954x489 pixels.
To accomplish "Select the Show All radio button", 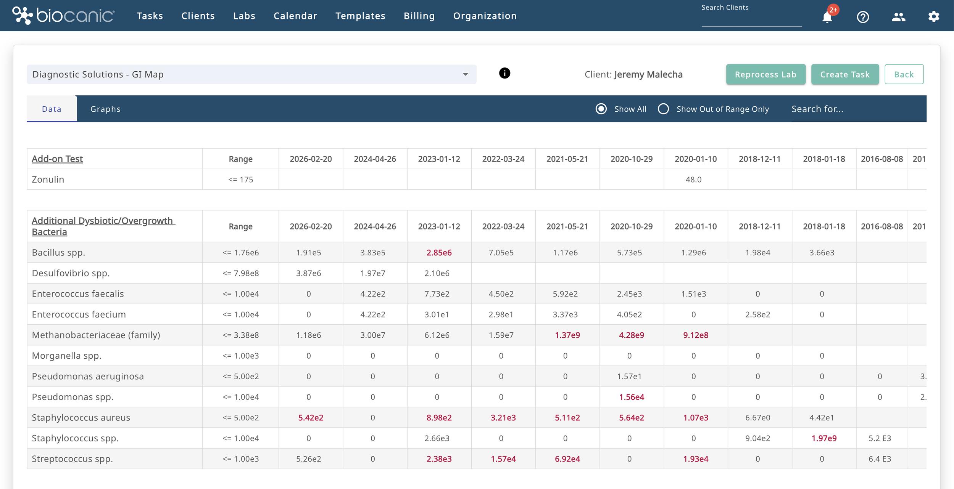I will click(x=601, y=109).
